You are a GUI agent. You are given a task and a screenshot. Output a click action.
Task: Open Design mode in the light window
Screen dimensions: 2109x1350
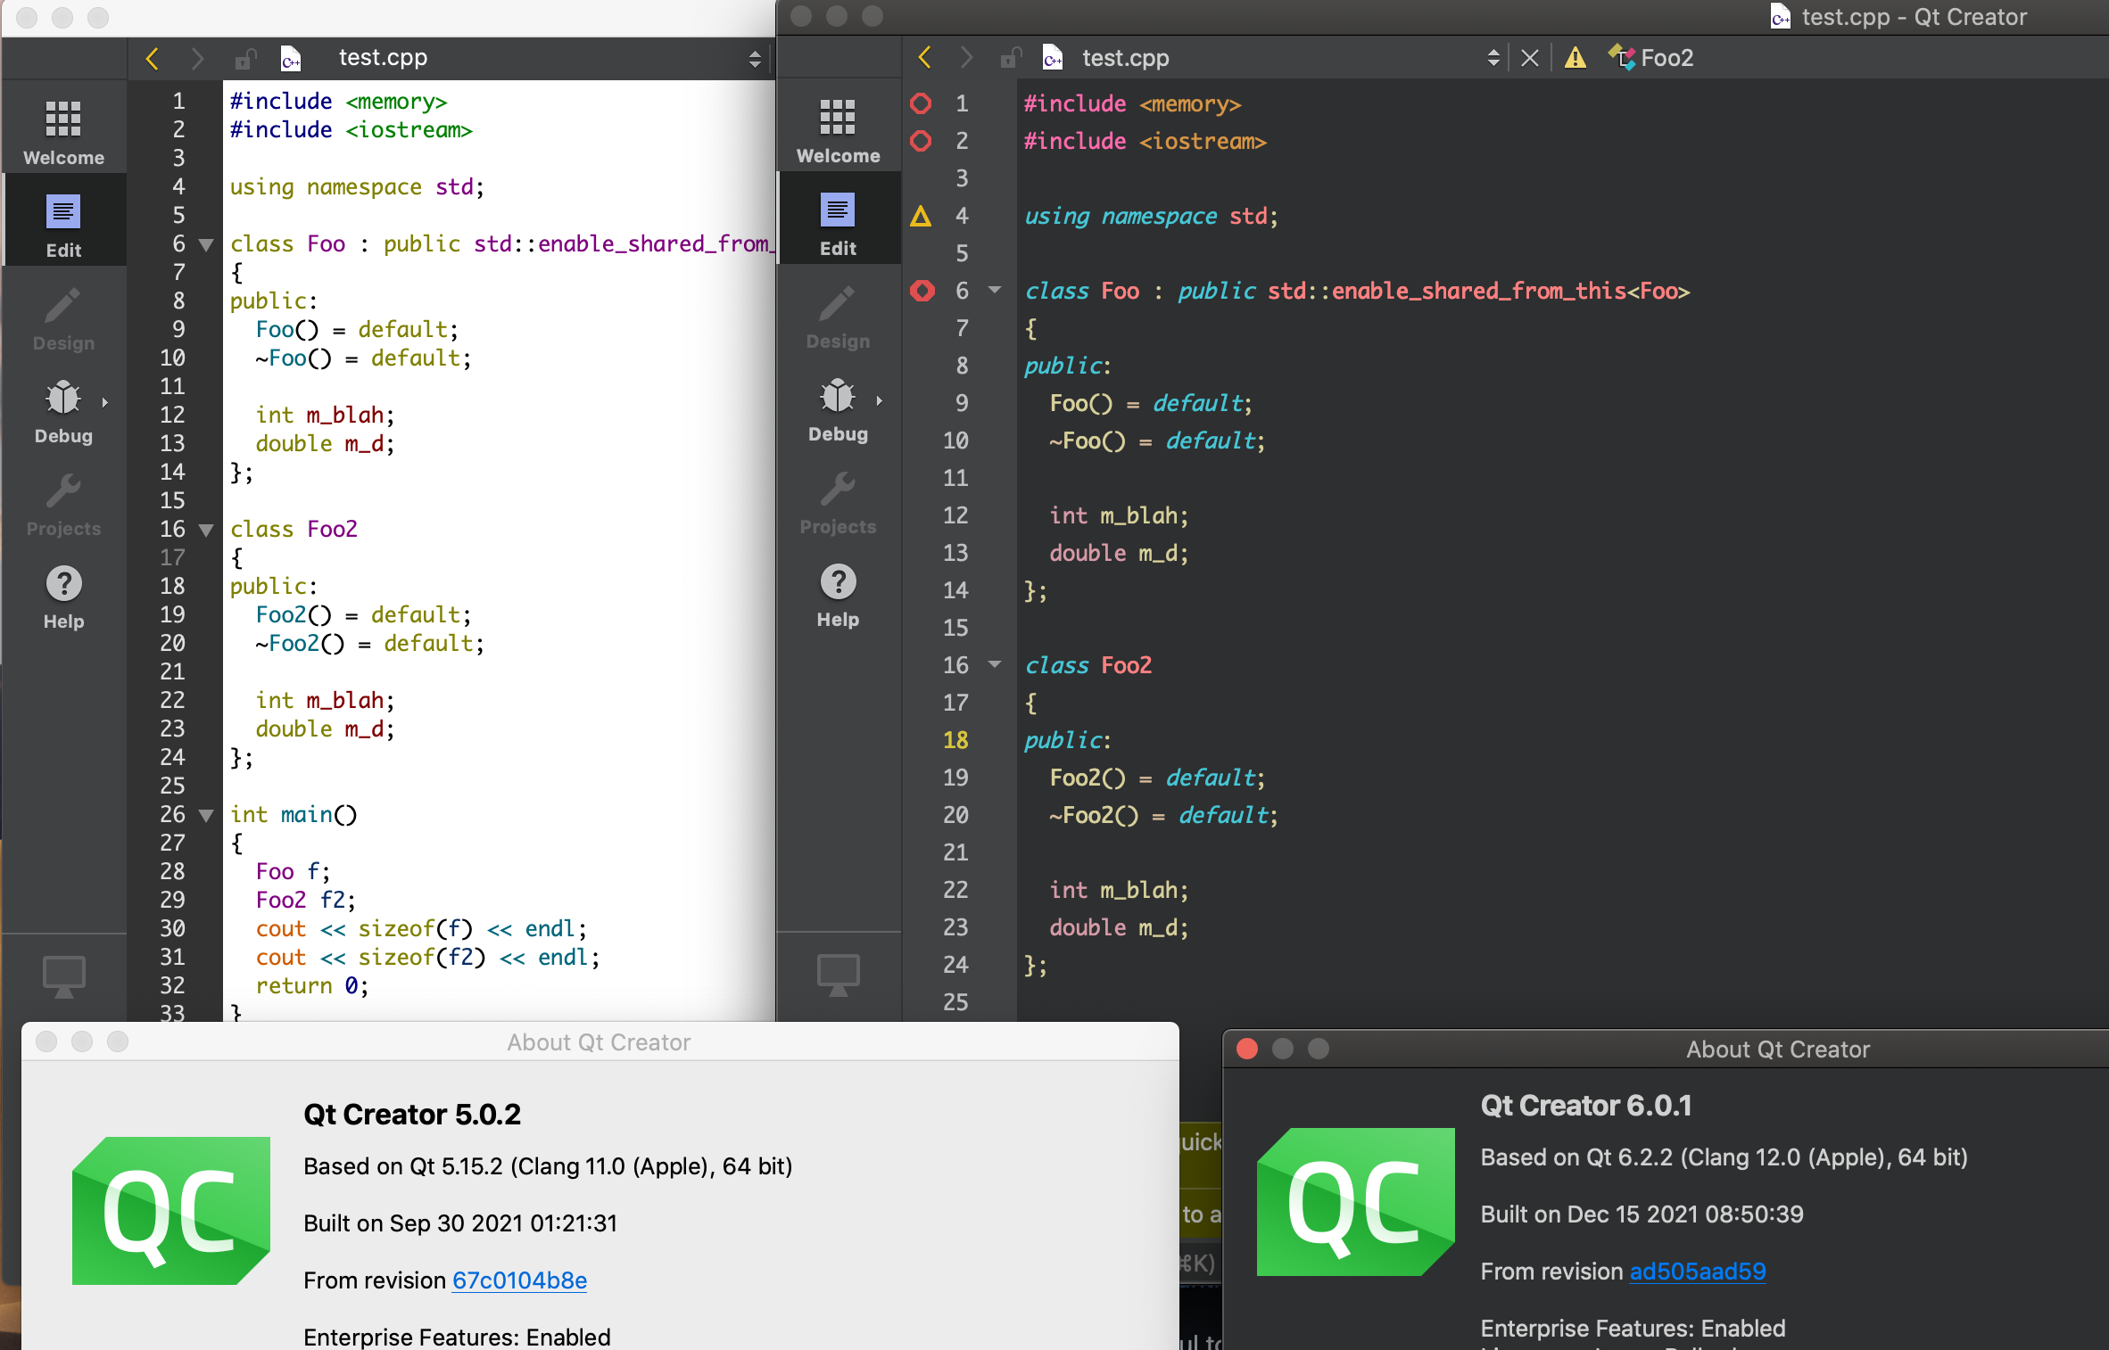coord(63,317)
